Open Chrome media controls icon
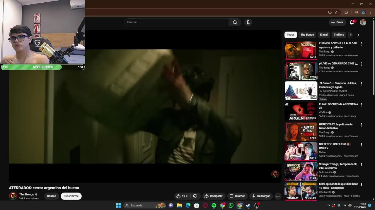 (357, 12)
